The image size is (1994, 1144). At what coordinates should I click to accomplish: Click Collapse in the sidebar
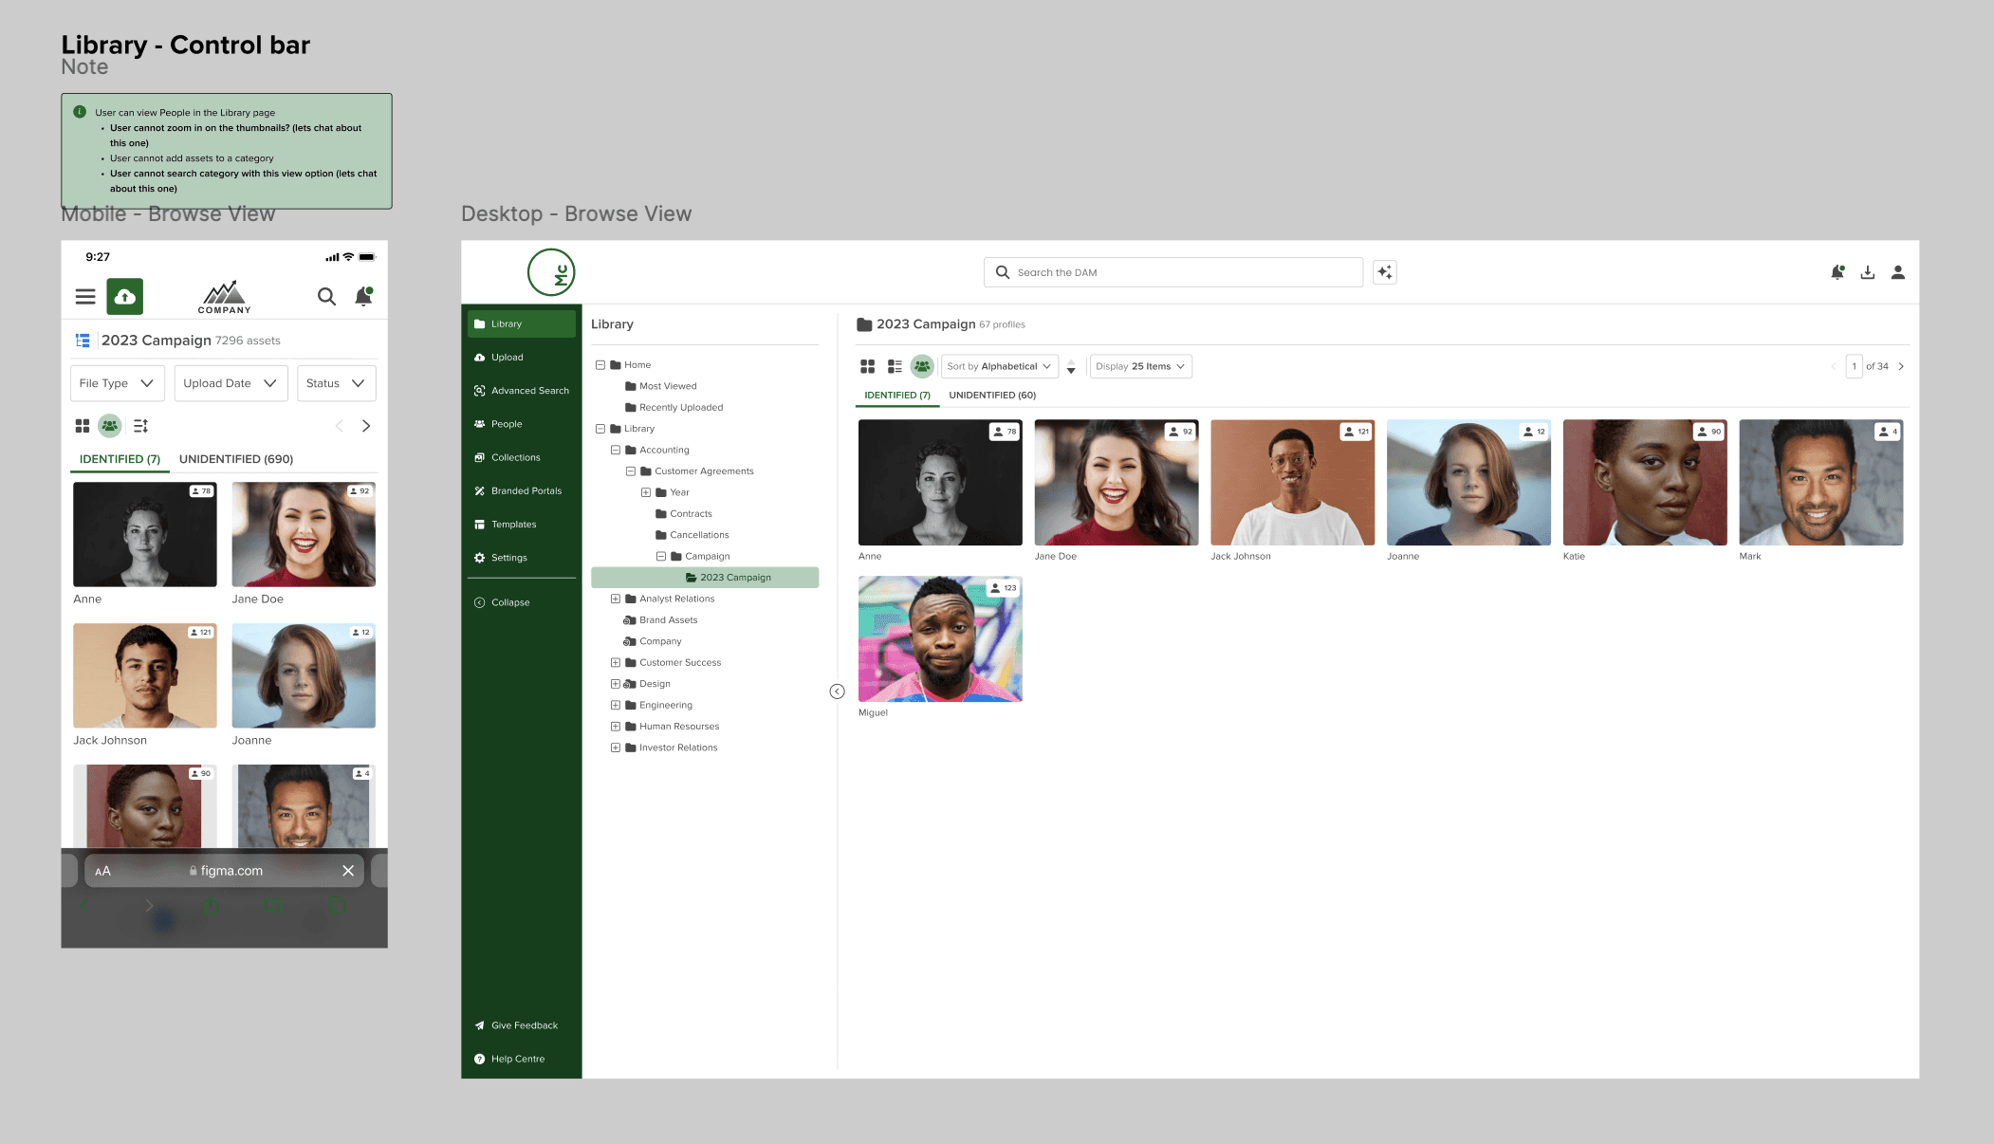pos(509,602)
